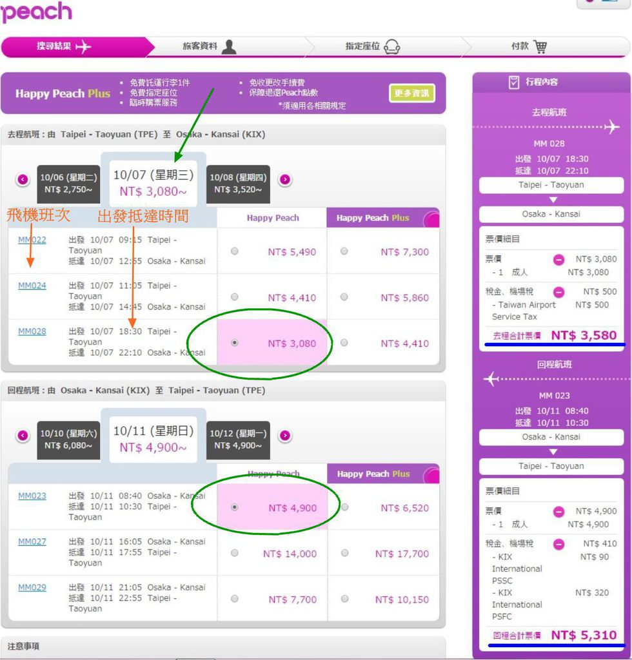Click the airplane icon in search results step

tap(83, 46)
